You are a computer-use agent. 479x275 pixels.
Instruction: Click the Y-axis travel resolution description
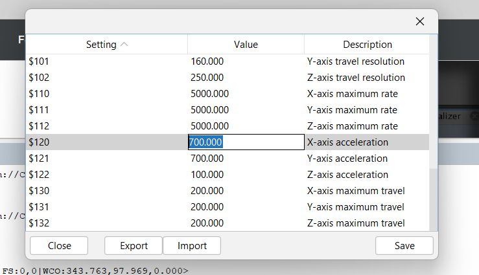356,61
